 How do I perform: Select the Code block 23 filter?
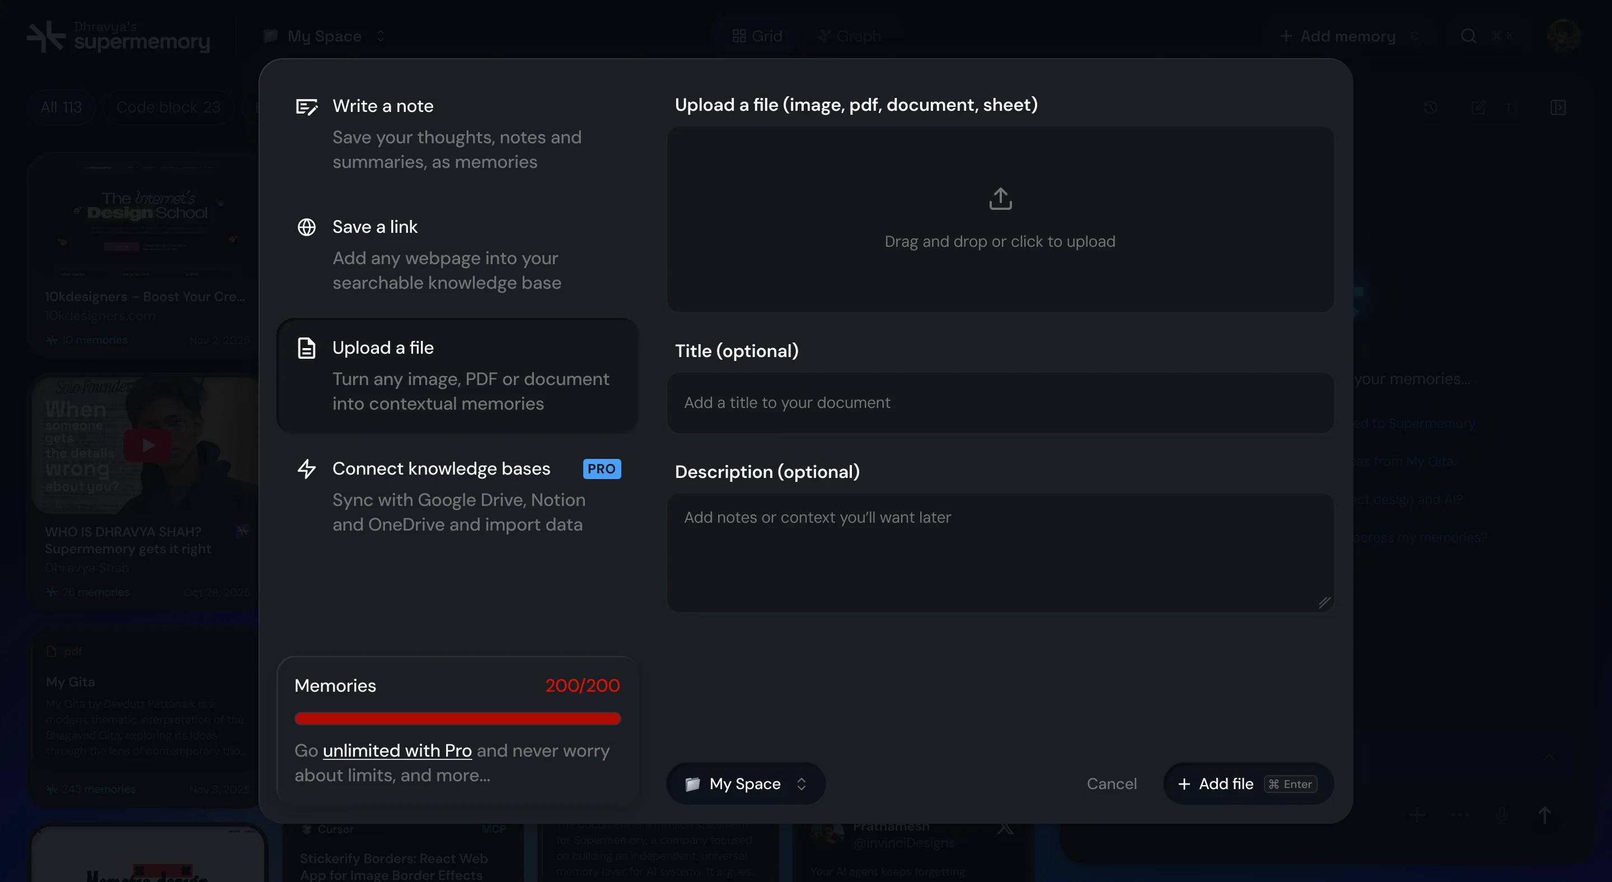point(168,107)
